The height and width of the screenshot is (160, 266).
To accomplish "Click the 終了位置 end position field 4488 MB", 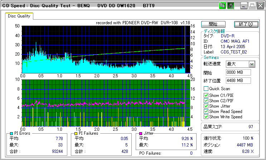I will (238, 81).
